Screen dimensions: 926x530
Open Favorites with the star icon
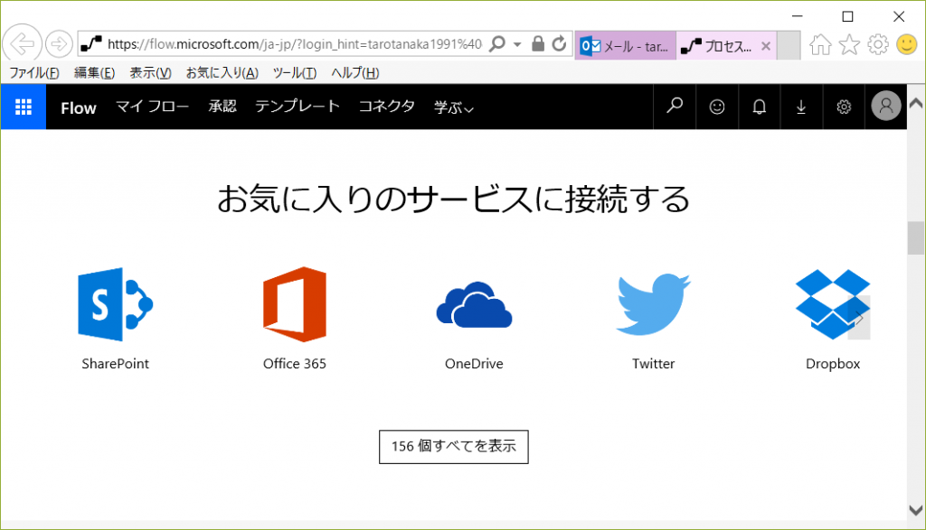pyautogui.click(x=849, y=44)
